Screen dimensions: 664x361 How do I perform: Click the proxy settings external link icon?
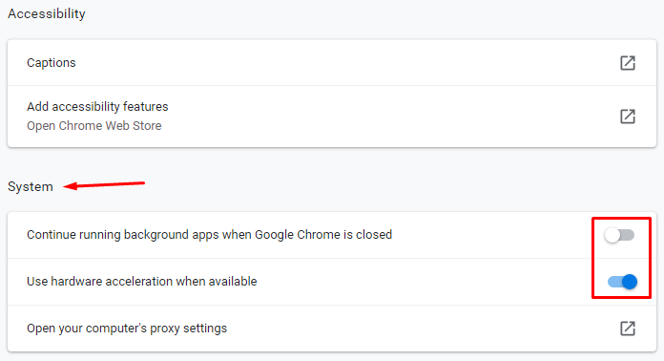coord(628,329)
